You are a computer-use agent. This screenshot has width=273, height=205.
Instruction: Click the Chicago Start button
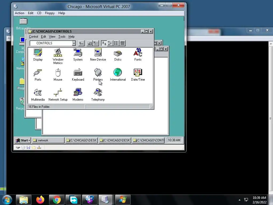pos(23,140)
